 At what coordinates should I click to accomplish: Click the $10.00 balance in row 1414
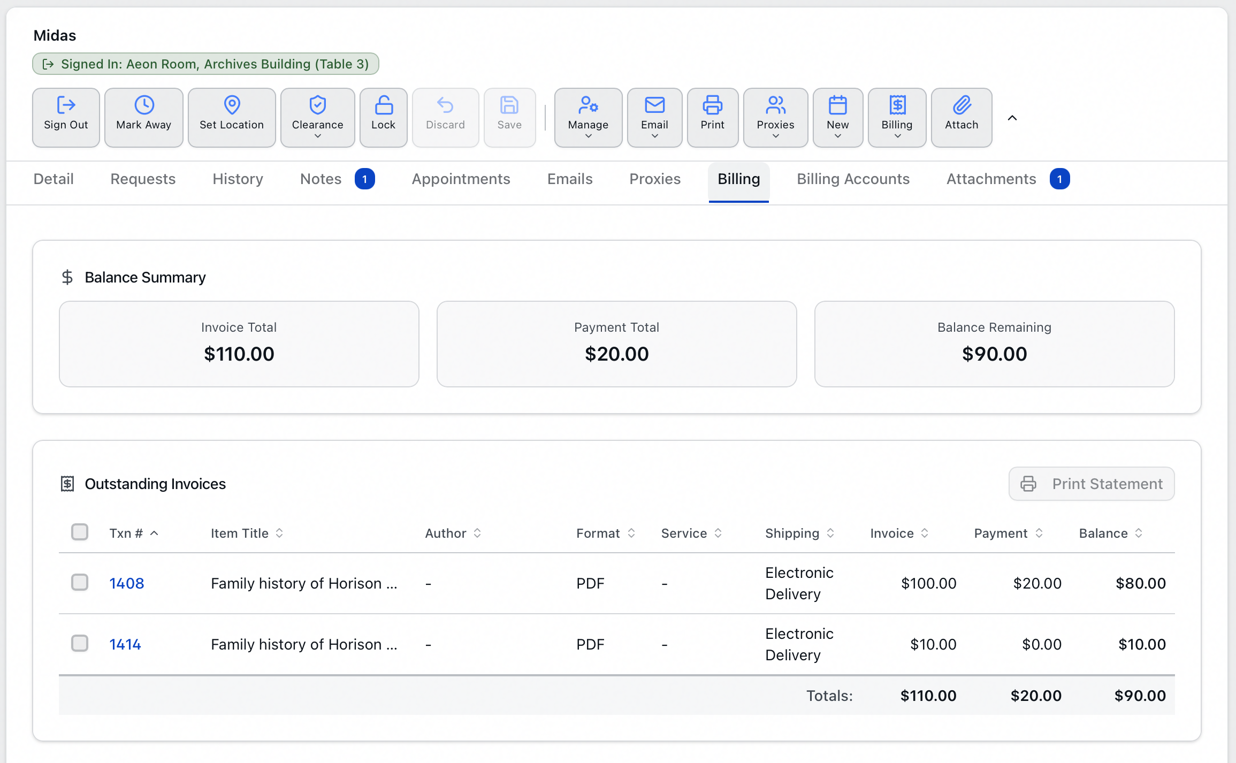tap(1142, 644)
